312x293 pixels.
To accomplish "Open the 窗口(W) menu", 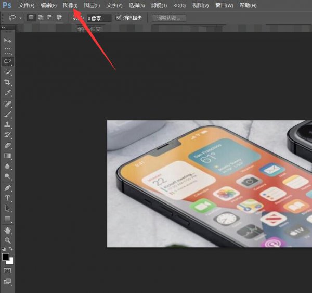I will (x=224, y=5).
